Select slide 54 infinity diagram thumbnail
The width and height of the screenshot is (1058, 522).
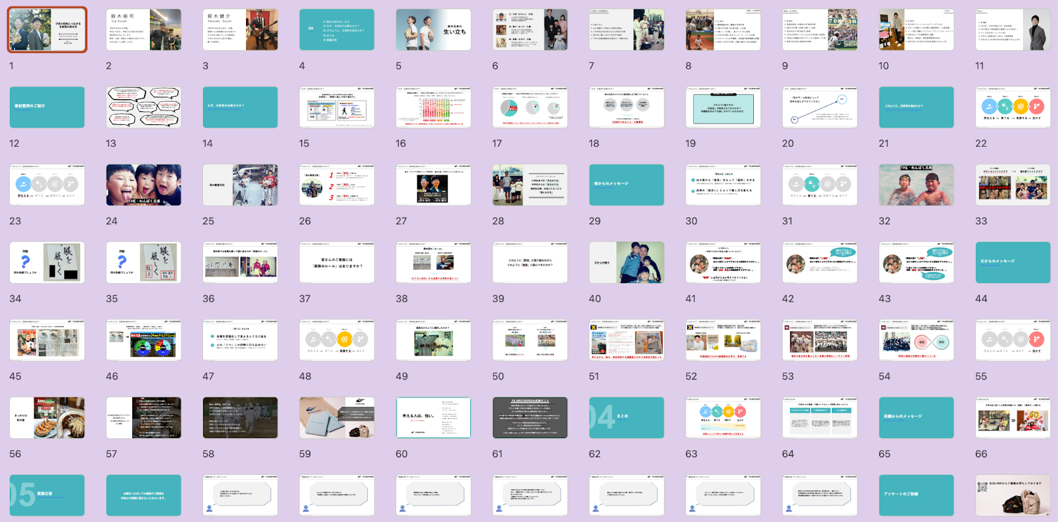916,340
